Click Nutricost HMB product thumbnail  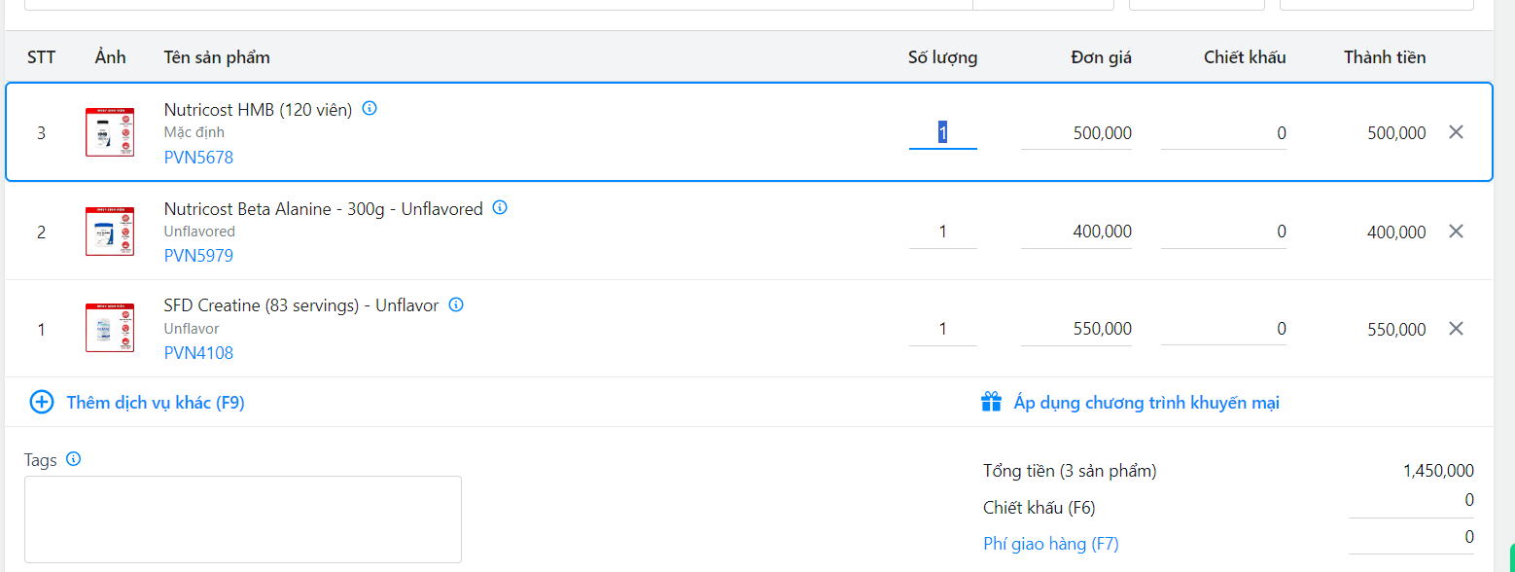tap(110, 132)
